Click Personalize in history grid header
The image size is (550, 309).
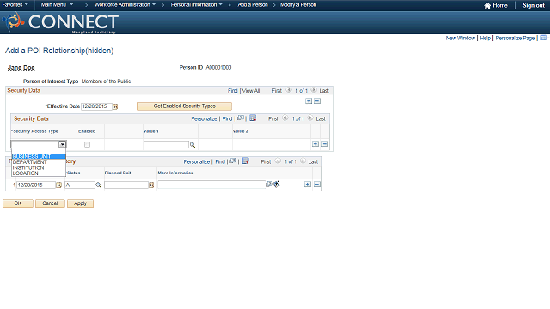(197, 161)
